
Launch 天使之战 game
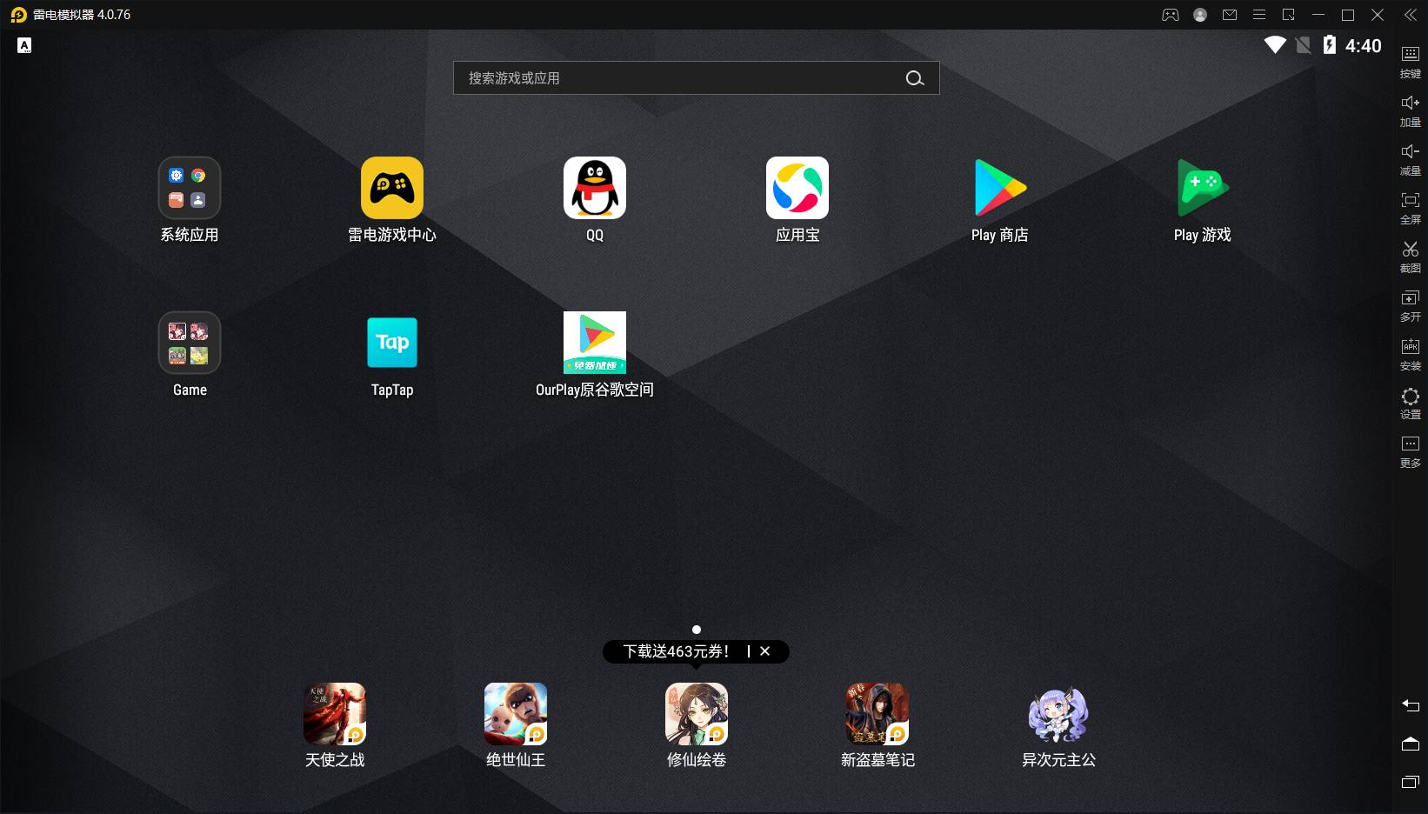pyautogui.click(x=335, y=714)
